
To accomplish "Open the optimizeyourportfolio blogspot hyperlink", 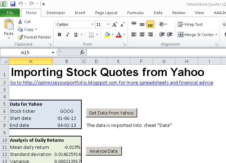I will pyautogui.click(x=112, y=82).
